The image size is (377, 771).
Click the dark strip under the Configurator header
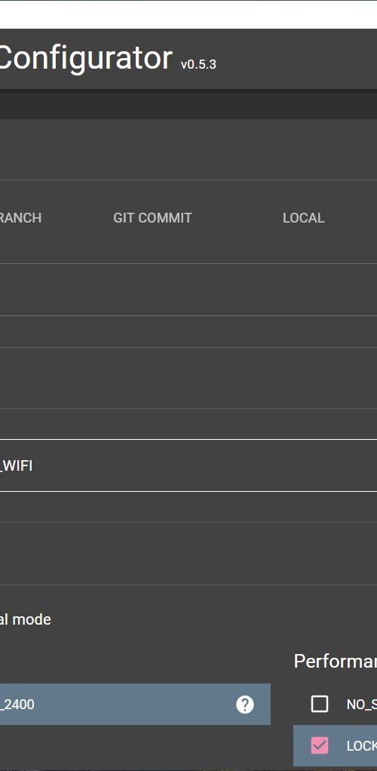188,104
